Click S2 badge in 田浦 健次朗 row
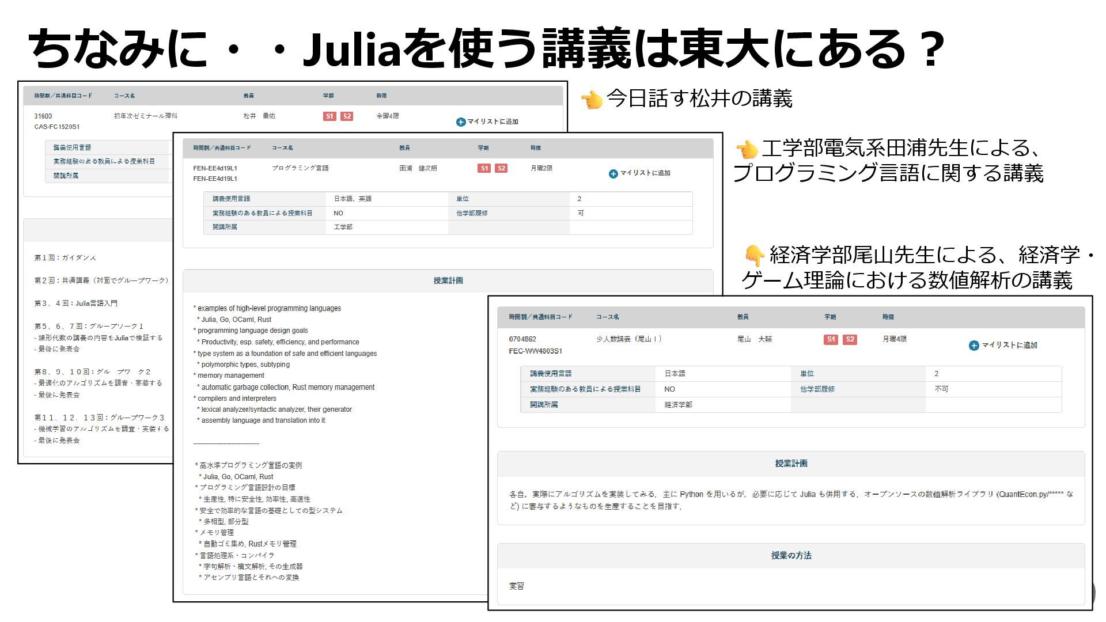Screen dimensions: 1106x622 tap(501, 168)
